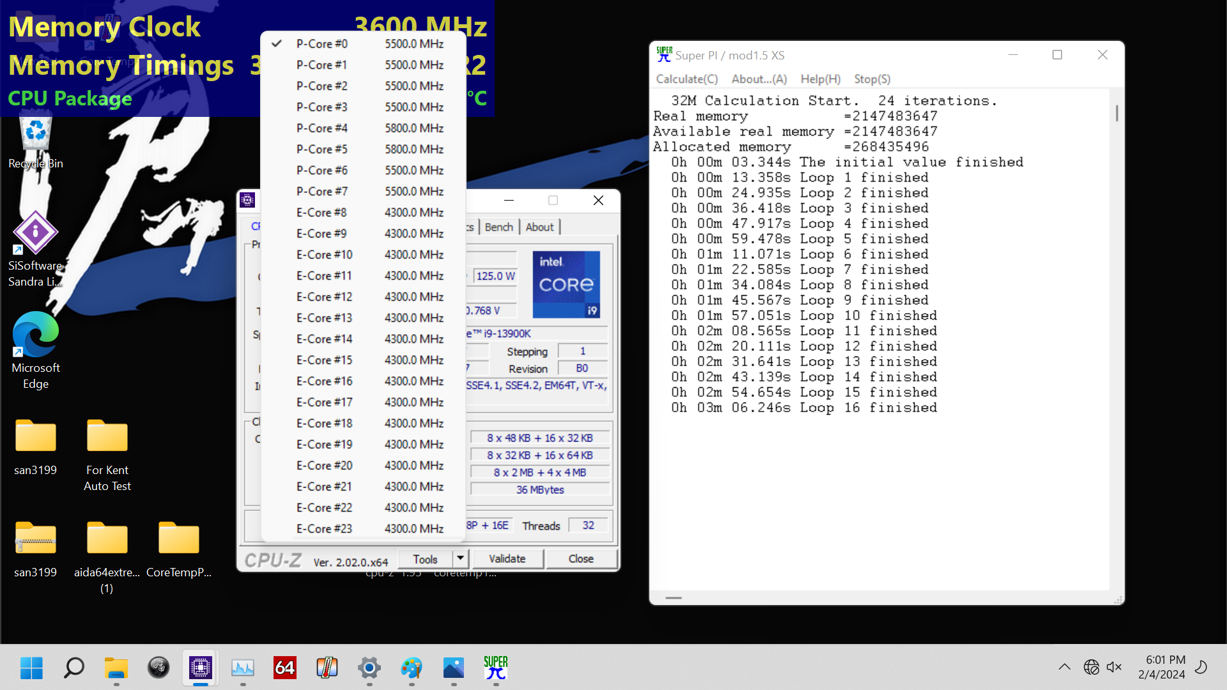Click Loop 16 finished line

[x=804, y=408]
